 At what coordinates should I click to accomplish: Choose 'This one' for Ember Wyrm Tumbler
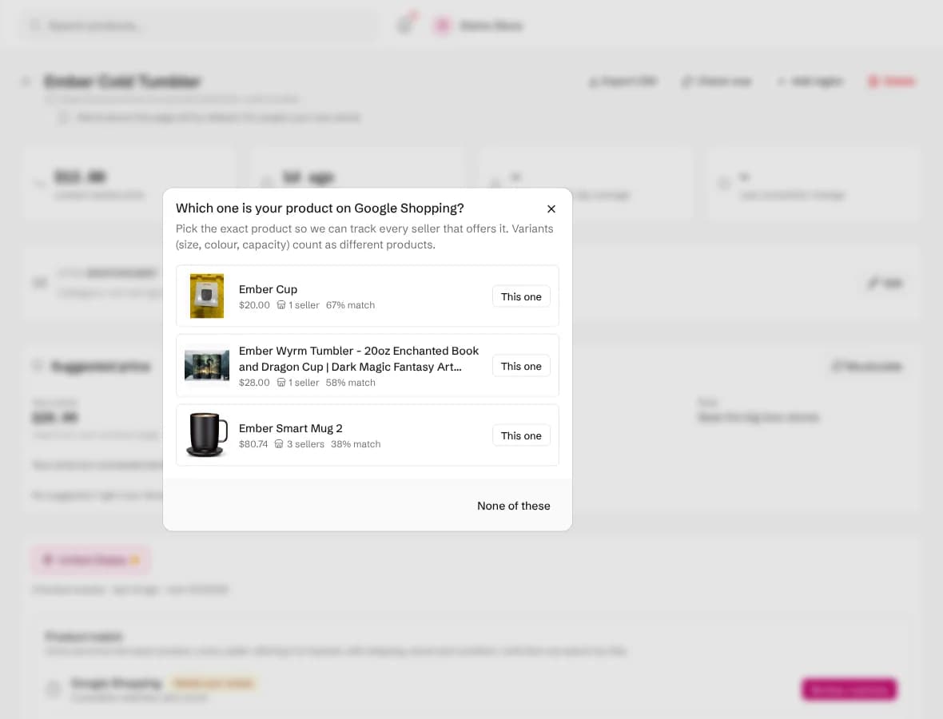click(x=521, y=366)
